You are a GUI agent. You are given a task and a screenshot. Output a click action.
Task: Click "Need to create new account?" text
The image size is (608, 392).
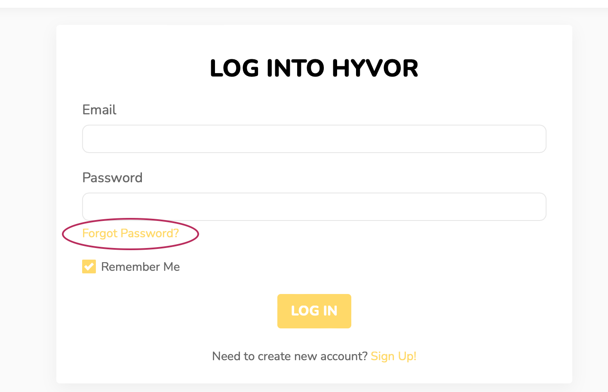[x=290, y=356]
